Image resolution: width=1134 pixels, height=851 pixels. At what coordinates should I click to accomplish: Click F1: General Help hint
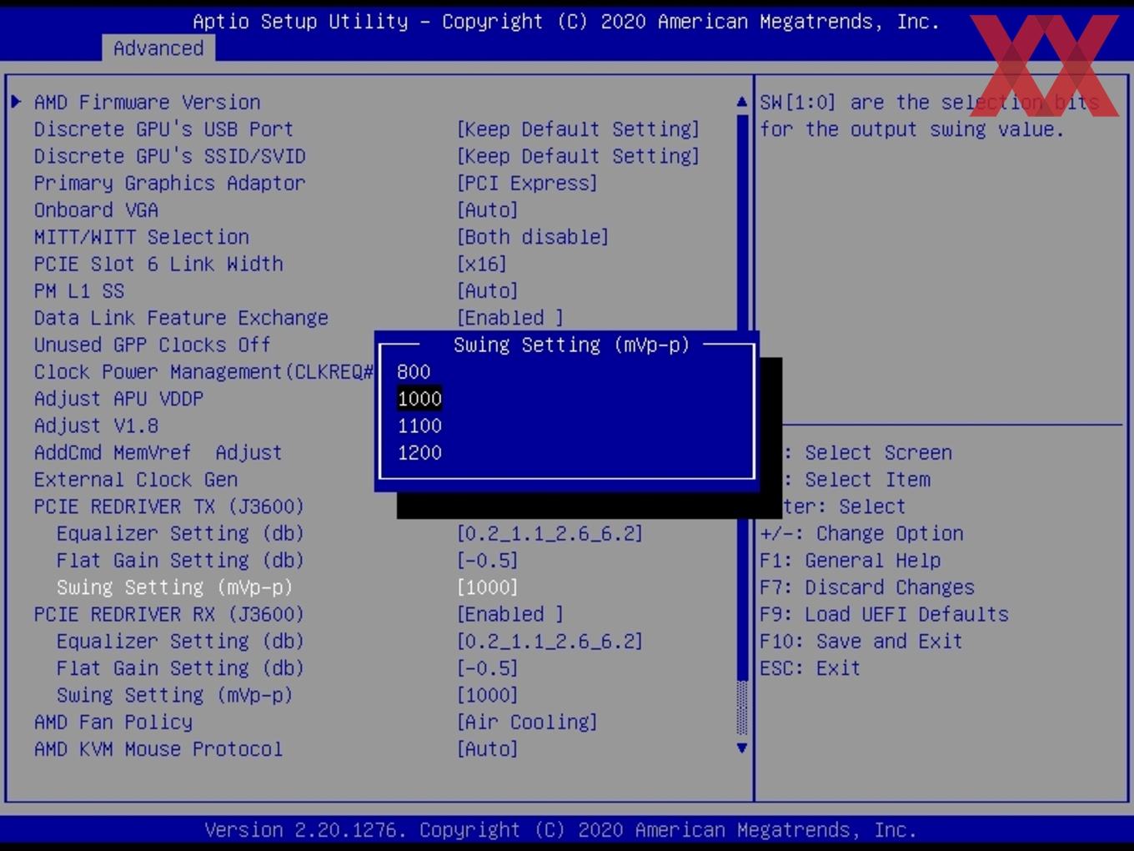(850, 561)
